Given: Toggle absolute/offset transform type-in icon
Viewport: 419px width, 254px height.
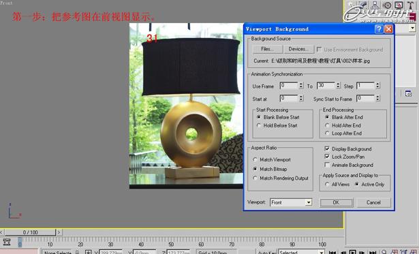Looking at the screenshot, I should [88, 252].
